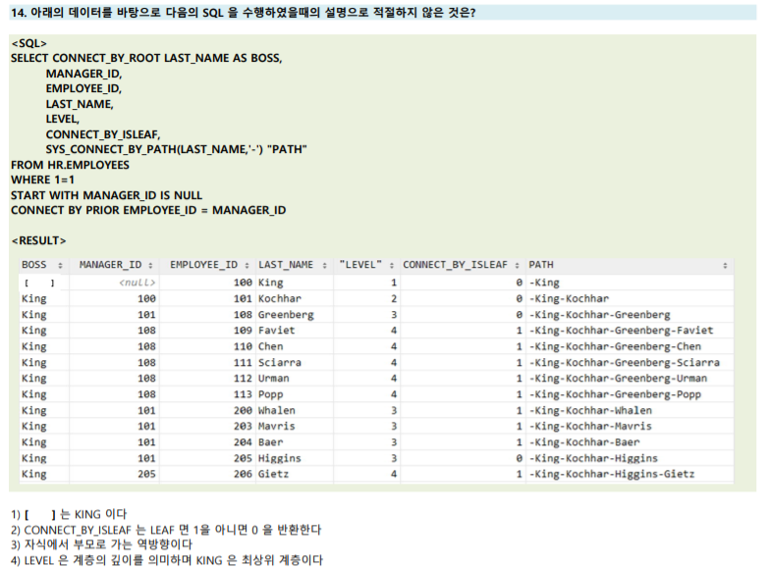Click the <SQL> label
The width and height of the screenshot is (771, 567).
pos(29,44)
